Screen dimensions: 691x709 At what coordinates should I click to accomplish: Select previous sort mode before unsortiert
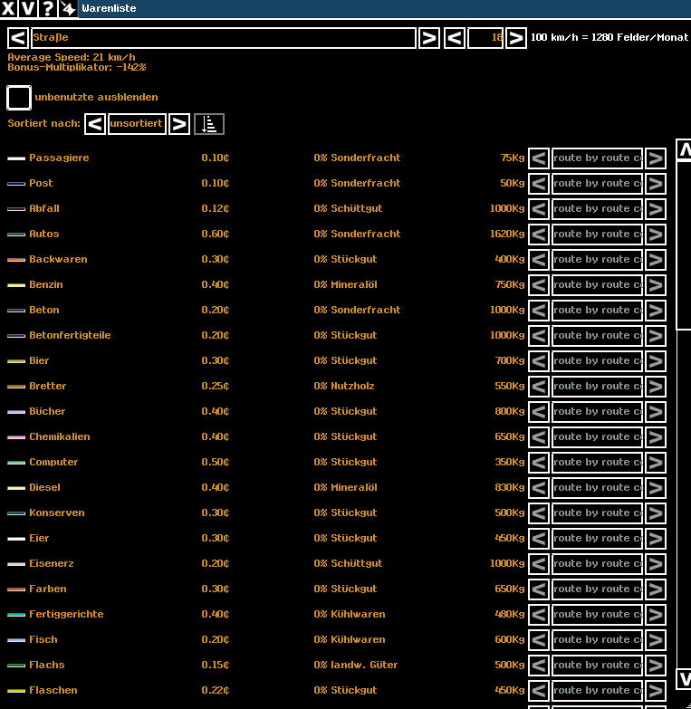[x=95, y=124]
